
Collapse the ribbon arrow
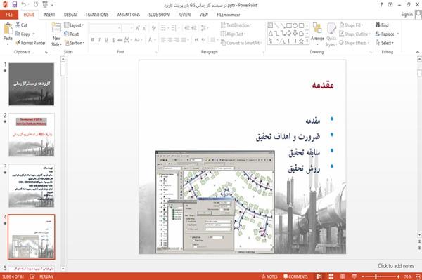[x=418, y=52]
